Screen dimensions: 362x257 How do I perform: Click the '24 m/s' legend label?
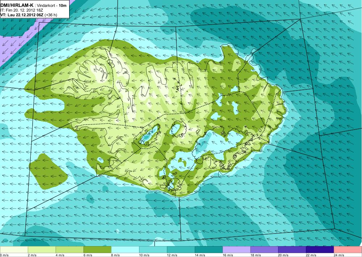point(339,255)
